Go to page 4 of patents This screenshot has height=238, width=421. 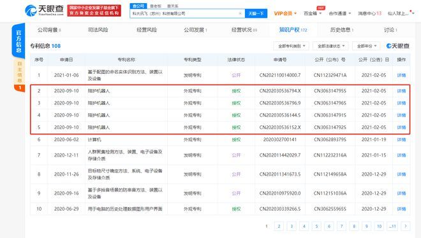[304, 226]
